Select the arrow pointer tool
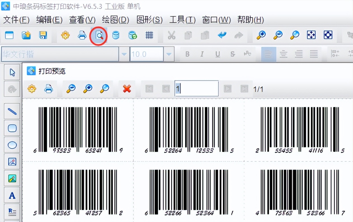353x222 pixels. coord(12,73)
